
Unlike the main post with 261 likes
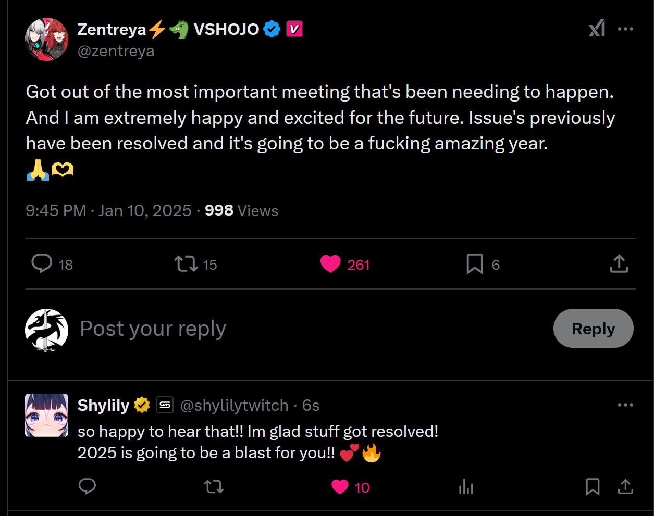pos(330,264)
